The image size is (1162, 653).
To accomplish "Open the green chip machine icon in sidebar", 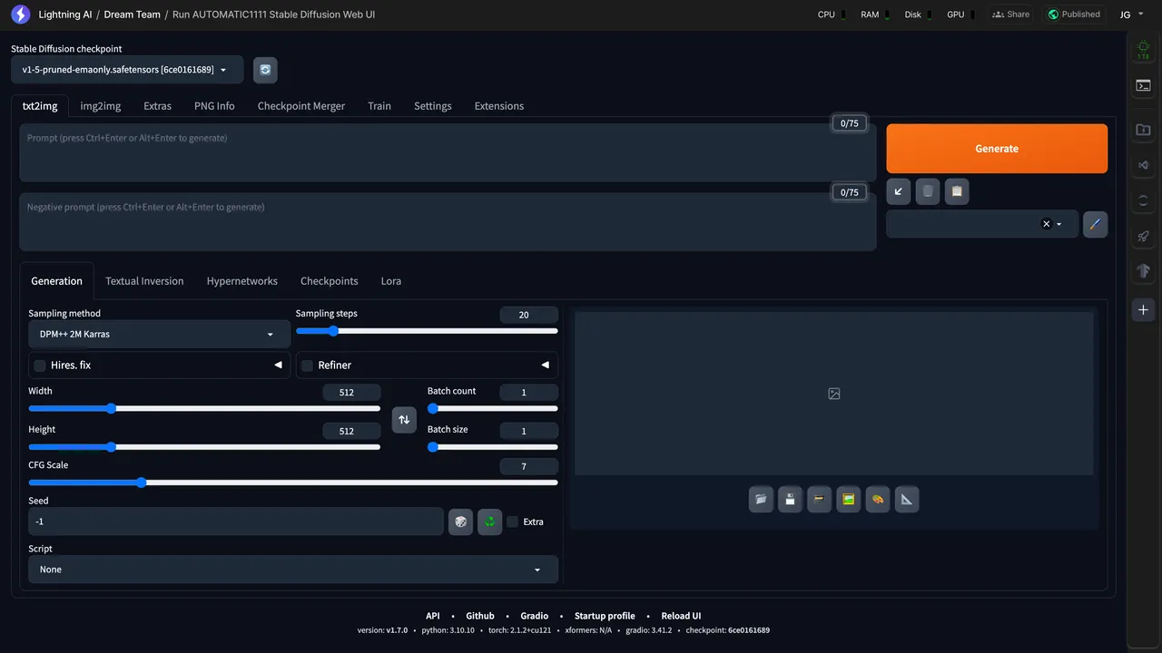I will click(x=1143, y=50).
